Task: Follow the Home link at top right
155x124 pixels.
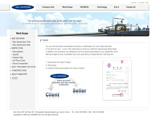Action: pyautogui.click(x=134, y=2)
